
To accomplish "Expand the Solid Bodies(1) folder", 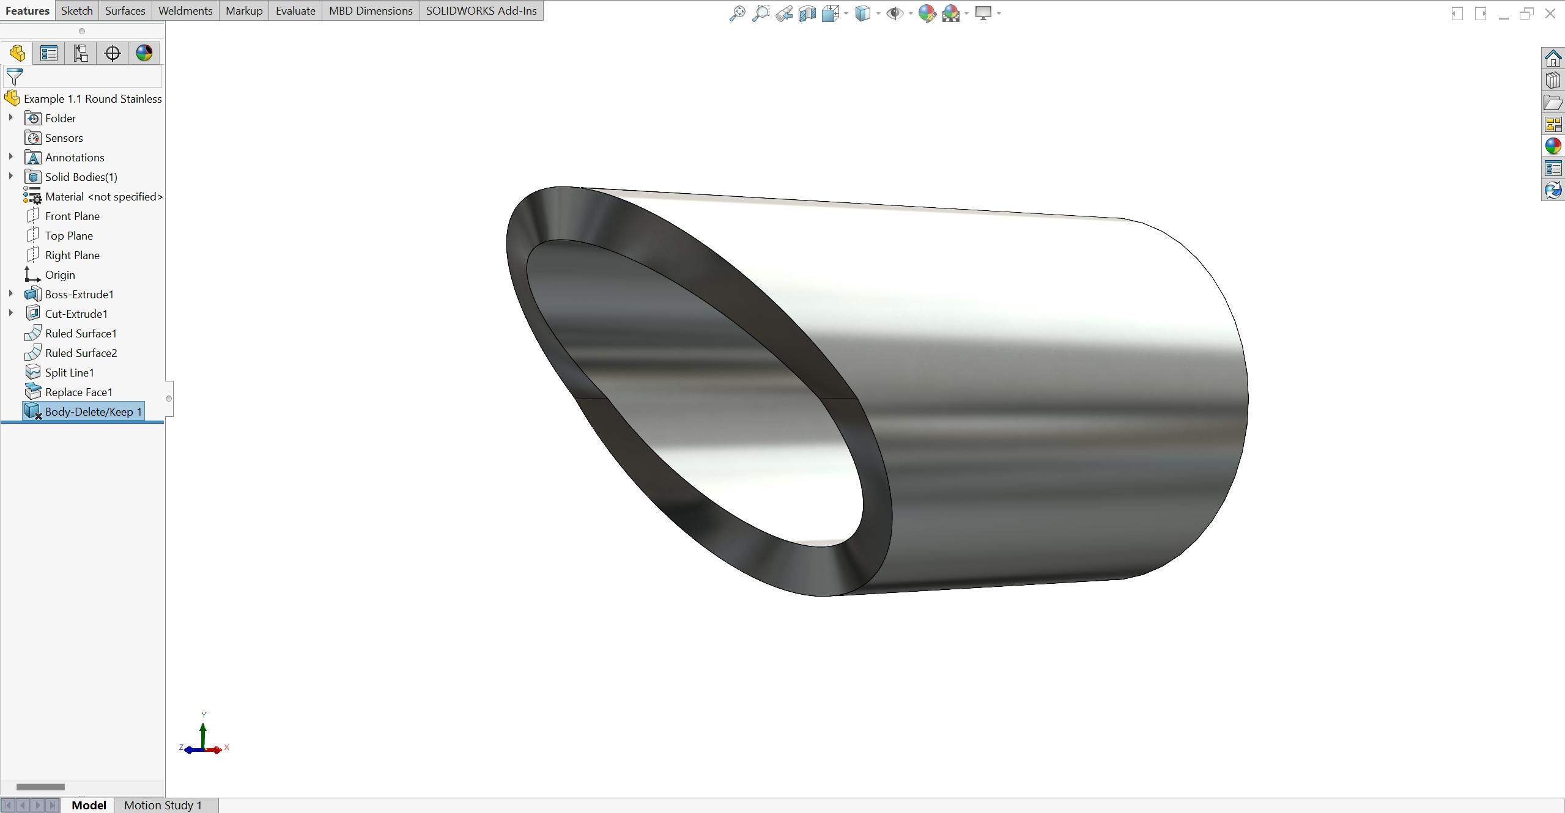I will tap(9, 176).
